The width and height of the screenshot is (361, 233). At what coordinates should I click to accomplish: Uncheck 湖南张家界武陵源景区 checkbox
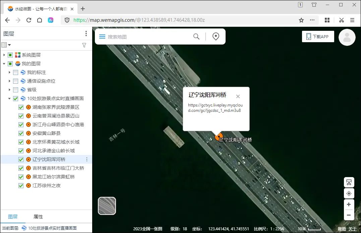21,107
